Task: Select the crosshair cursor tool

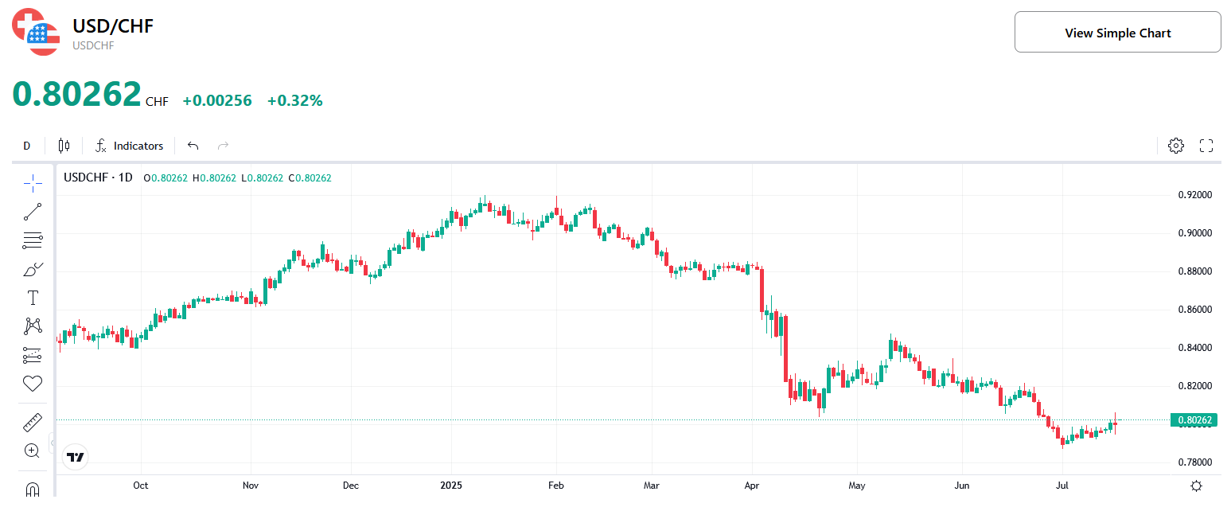Action: tap(32, 182)
